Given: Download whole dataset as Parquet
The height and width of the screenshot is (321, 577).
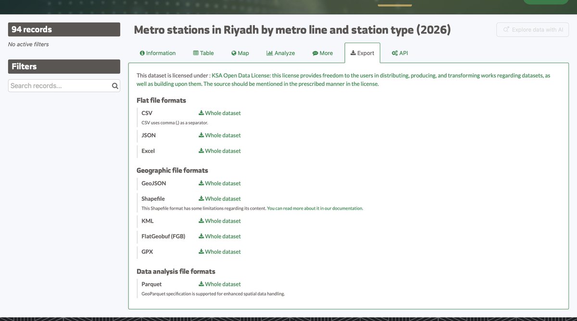Looking at the screenshot, I should pyautogui.click(x=220, y=284).
